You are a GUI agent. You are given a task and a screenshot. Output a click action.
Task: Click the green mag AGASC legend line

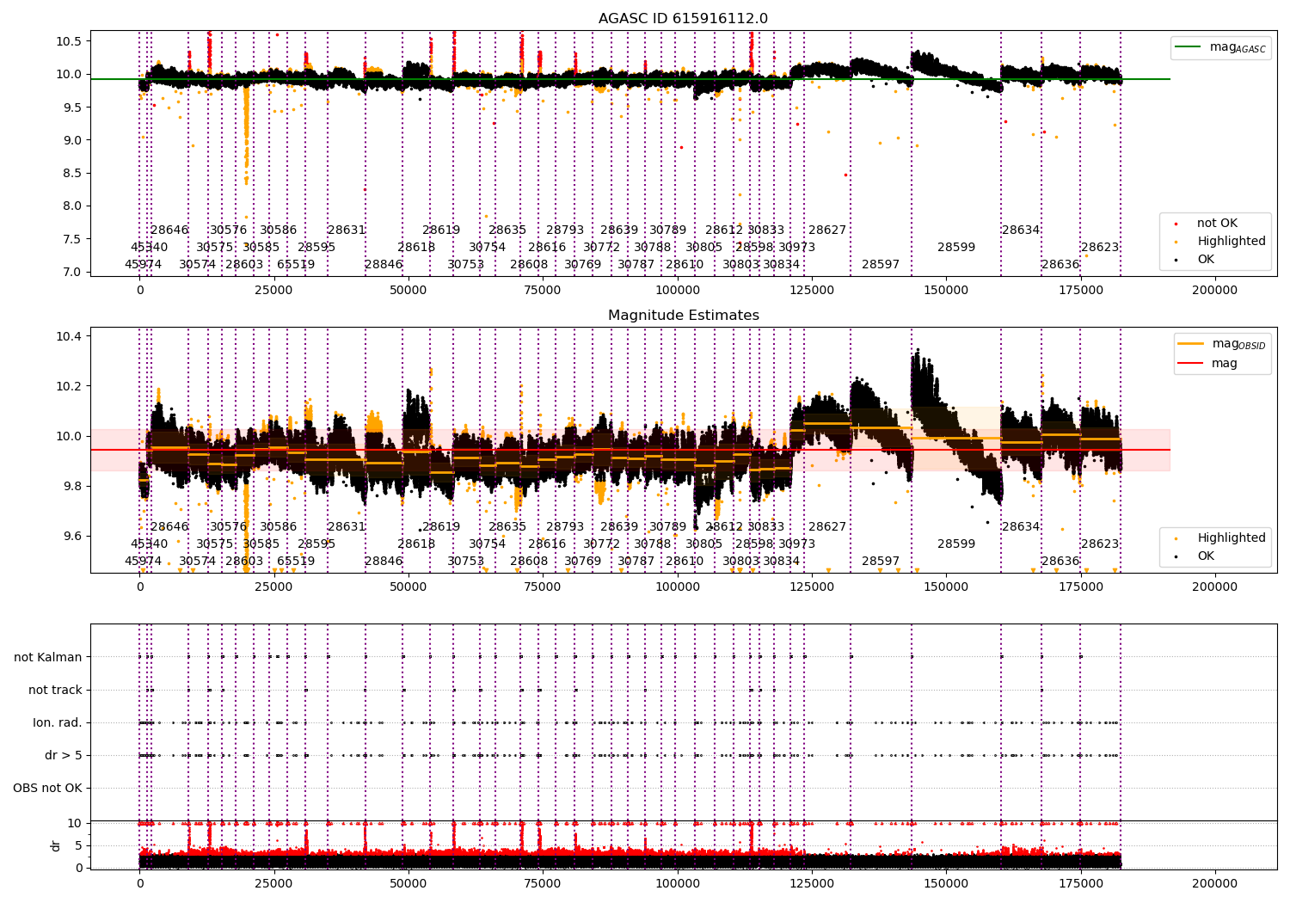1188,47
